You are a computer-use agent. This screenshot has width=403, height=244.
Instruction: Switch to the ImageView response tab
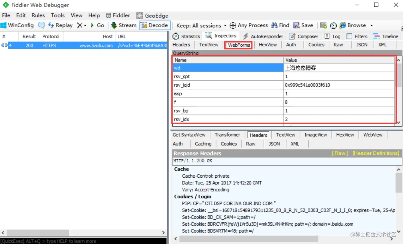pos(316,135)
